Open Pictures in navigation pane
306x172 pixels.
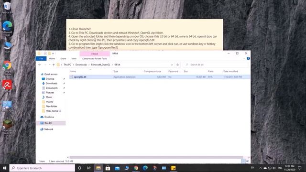(x=50, y=92)
